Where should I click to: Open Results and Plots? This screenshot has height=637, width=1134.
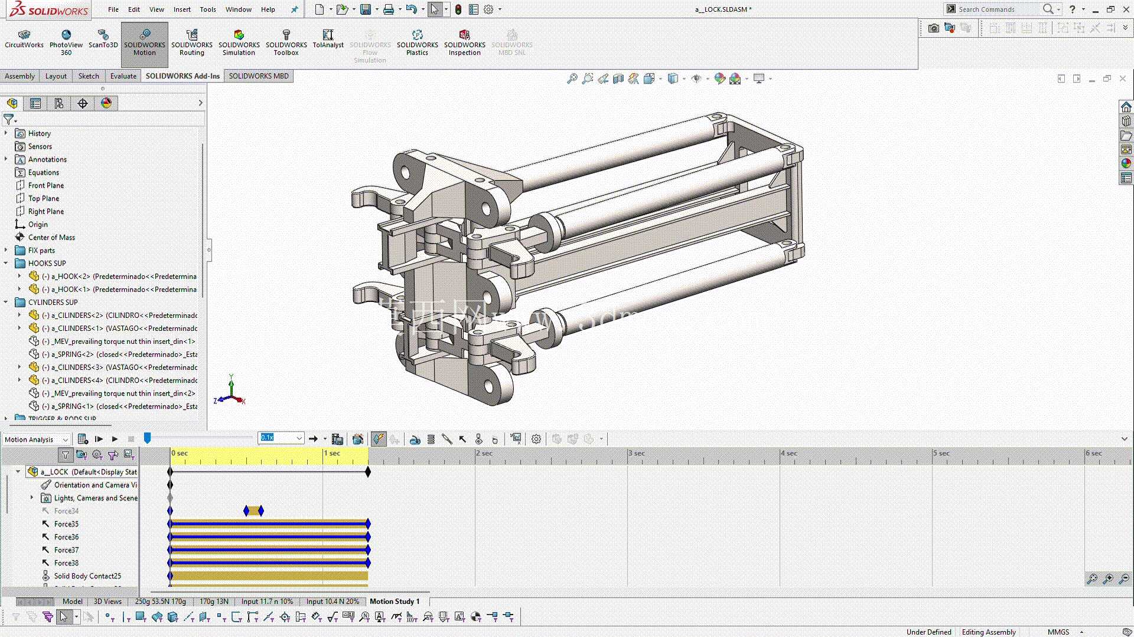point(516,439)
